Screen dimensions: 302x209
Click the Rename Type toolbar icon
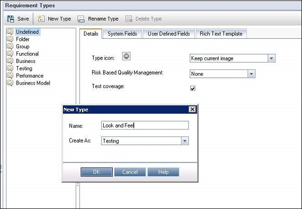tap(82, 19)
